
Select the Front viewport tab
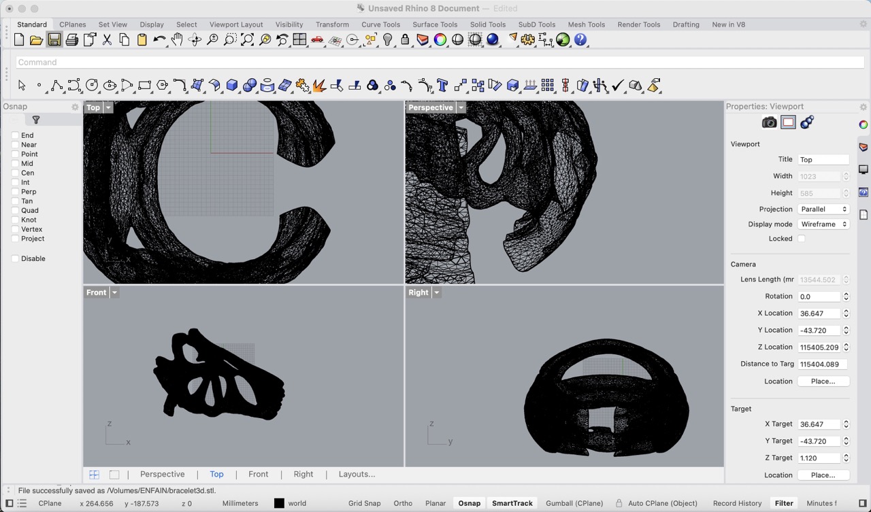pyautogui.click(x=258, y=475)
